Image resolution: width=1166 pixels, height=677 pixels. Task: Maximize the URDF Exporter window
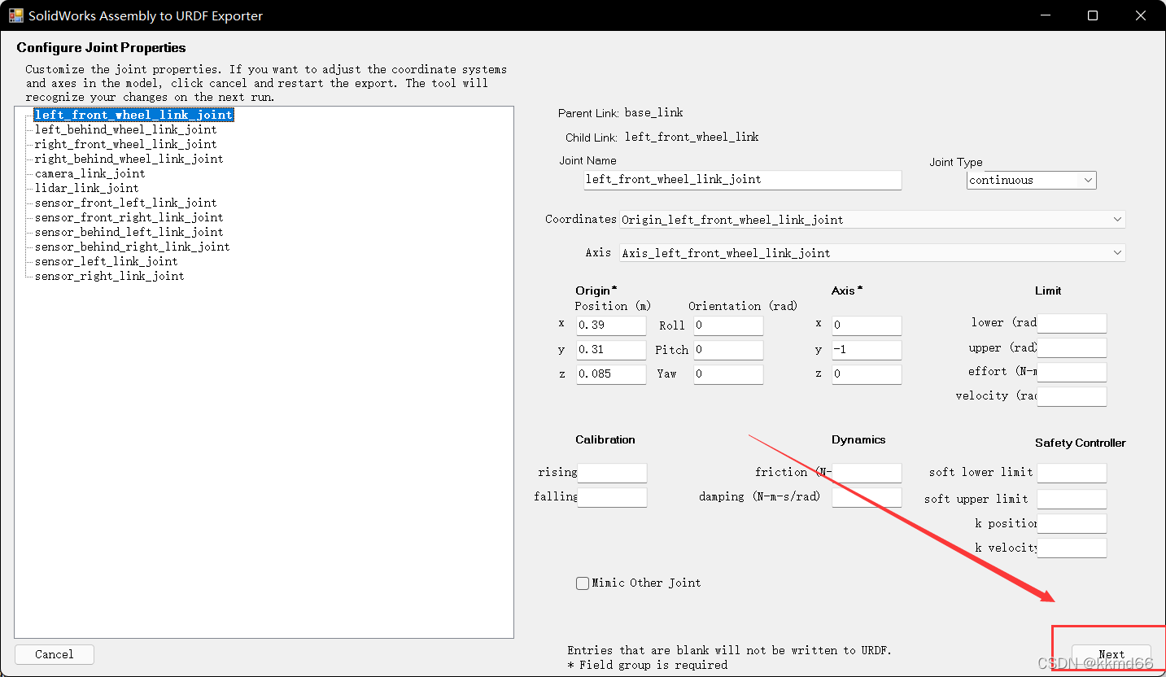click(1093, 15)
